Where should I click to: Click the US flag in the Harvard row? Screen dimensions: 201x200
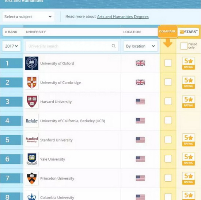click(x=140, y=101)
